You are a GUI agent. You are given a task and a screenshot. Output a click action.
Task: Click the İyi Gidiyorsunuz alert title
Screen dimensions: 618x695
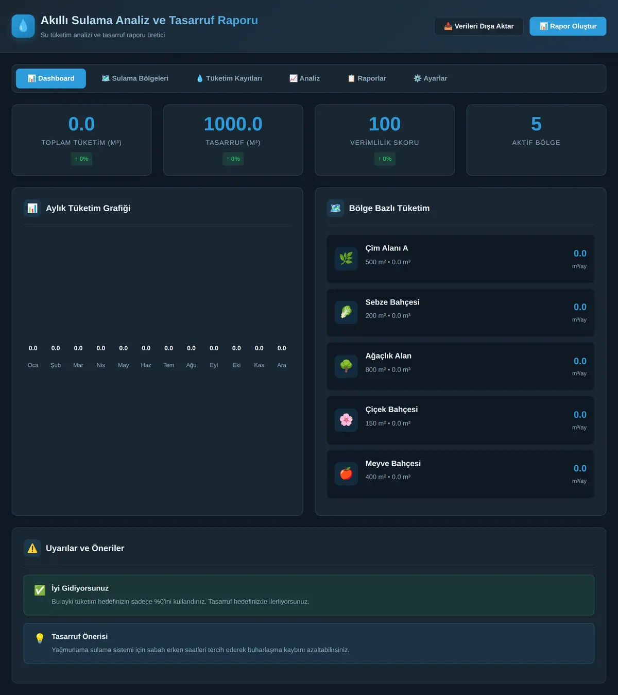pyautogui.click(x=80, y=588)
